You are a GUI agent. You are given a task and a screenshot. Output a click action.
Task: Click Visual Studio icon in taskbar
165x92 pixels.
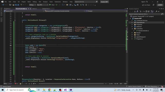pyautogui.click(x=65, y=90)
